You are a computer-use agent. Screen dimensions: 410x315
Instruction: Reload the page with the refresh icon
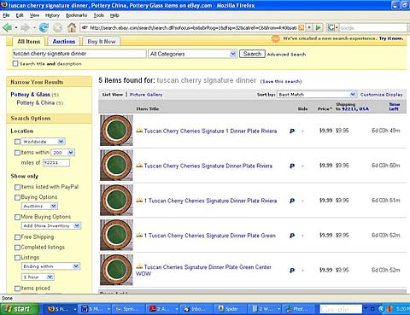(44, 27)
